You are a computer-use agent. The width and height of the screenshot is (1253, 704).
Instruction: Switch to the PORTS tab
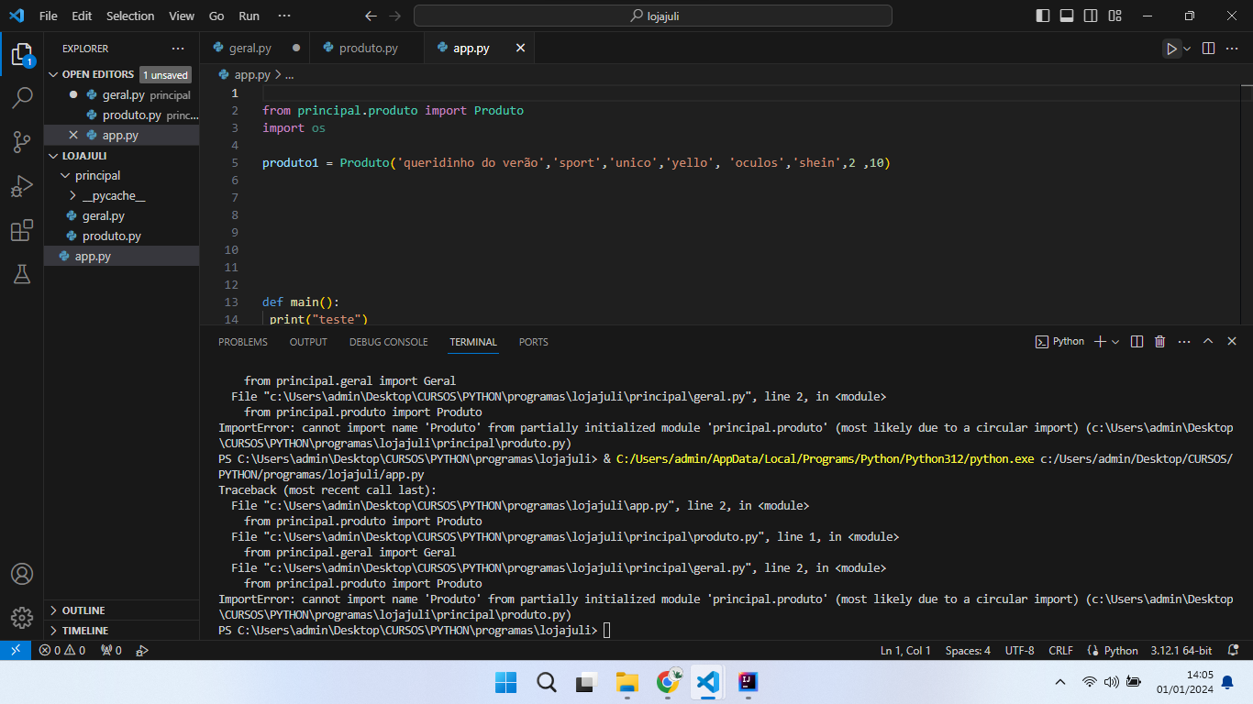click(533, 342)
